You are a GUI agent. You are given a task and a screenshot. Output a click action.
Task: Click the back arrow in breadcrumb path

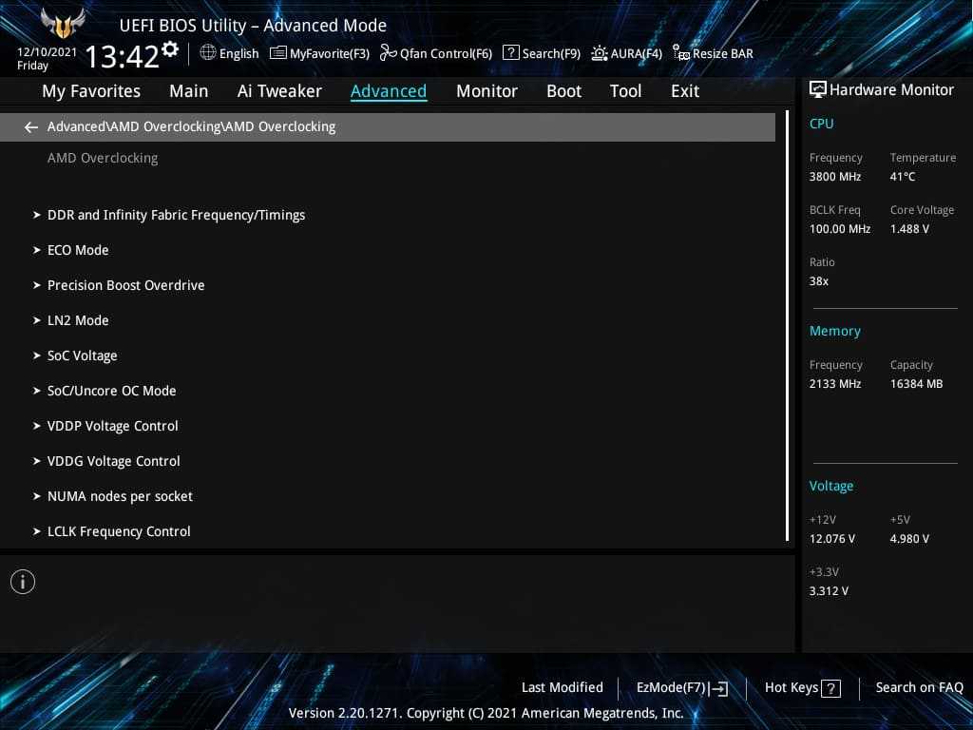(31, 127)
